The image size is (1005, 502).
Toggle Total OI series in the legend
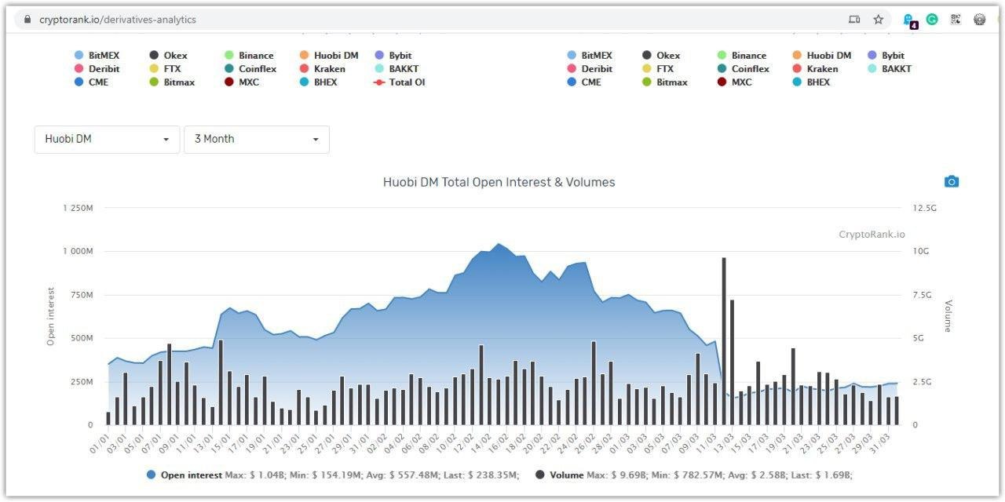point(400,82)
